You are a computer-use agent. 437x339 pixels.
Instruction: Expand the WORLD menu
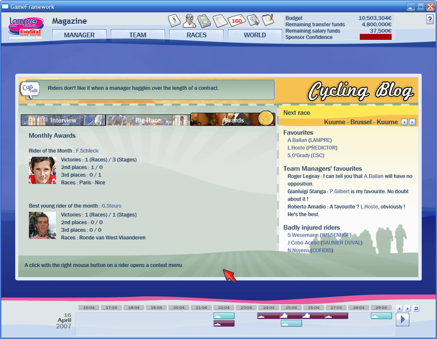(x=255, y=35)
